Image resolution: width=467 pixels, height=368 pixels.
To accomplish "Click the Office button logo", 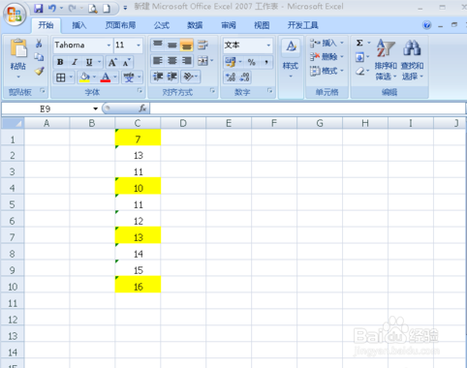I will click(x=15, y=15).
